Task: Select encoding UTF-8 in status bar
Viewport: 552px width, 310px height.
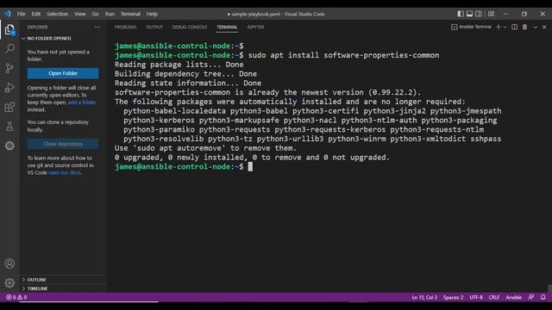Action: (476, 297)
